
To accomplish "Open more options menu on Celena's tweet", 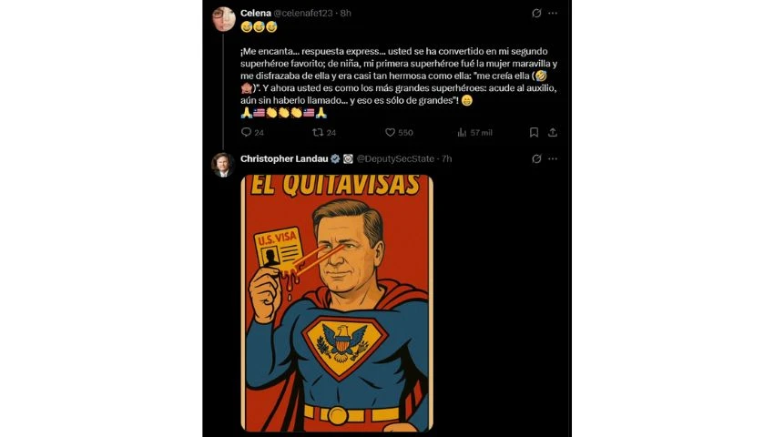I will tap(553, 14).
